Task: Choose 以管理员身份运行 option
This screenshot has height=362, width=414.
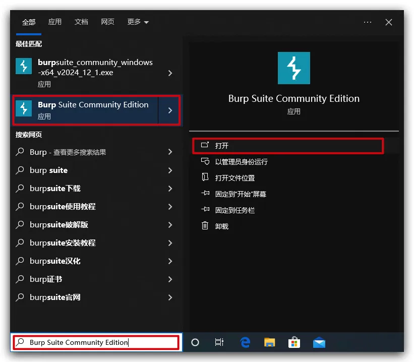Action: (241, 162)
